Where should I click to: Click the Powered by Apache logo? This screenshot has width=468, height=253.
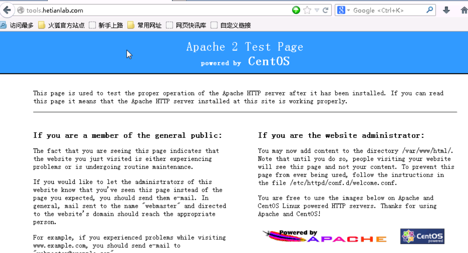[x=325, y=236]
